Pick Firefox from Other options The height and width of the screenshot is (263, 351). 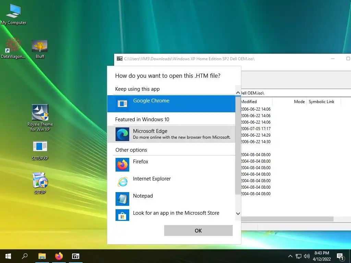tap(171, 165)
